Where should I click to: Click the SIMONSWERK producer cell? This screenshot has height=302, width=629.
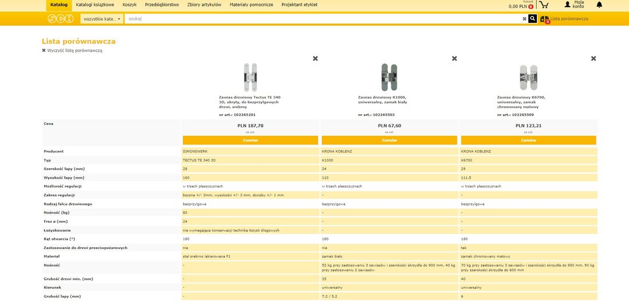tap(250, 151)
